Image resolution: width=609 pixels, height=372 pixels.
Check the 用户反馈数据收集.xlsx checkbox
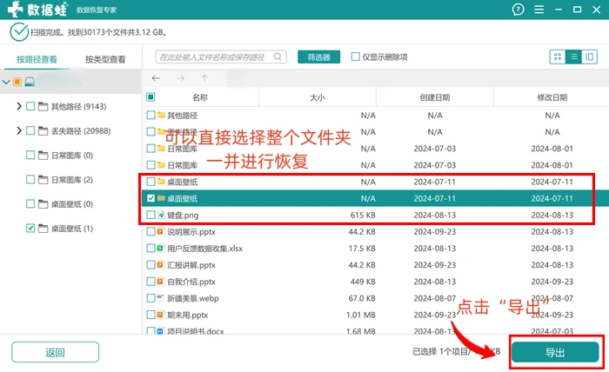point(151,249)
